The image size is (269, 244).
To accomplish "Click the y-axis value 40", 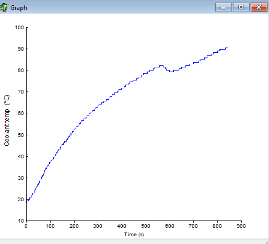I will pos(20,157).
